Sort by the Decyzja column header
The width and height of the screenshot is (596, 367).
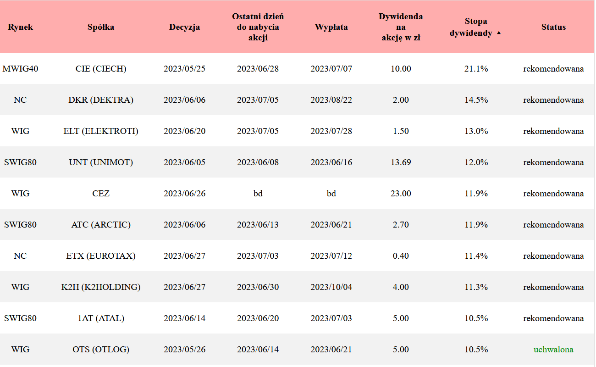(184, 27)
